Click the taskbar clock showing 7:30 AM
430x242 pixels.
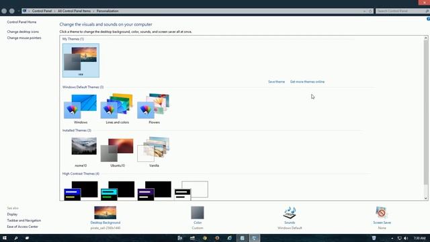pyautogui.click(x=419, y=238)
